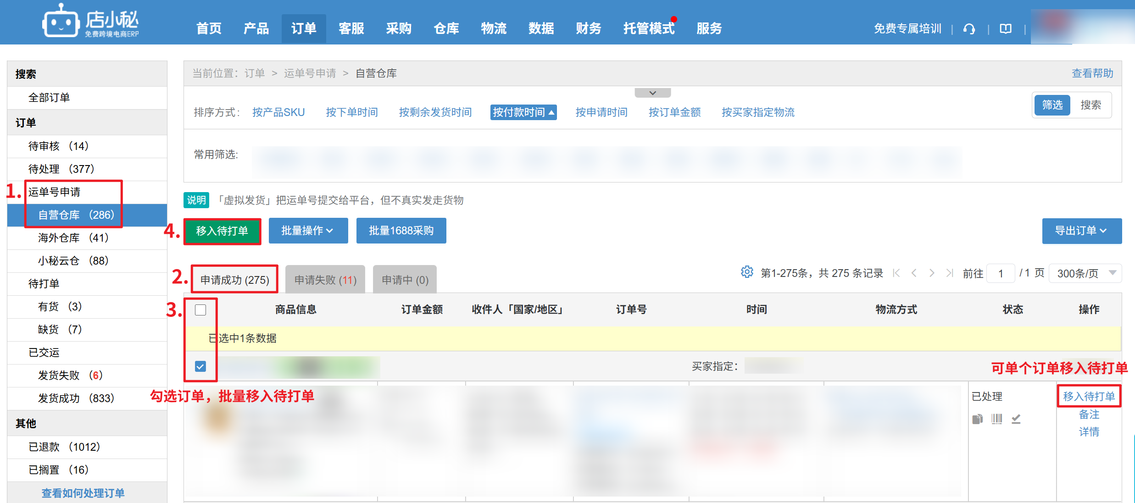Click the headset customer support icon
The width and height of the screenshot is (1135, 503).
coord(969,29)
